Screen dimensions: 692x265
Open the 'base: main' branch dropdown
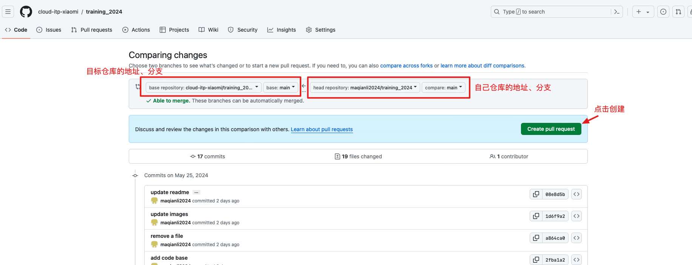click(x=280, y=87)
